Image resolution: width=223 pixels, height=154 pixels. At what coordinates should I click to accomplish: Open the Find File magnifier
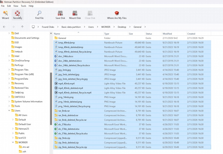39,13
